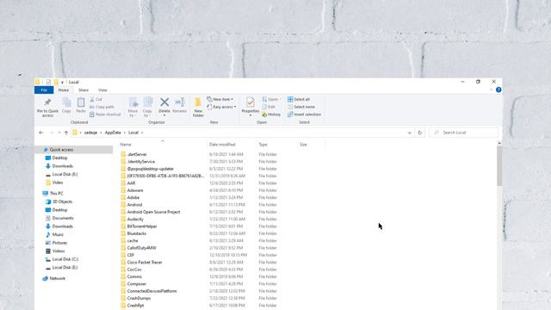Screen dimensions: 551x310
Task: Open Pictures in navigation pane
Action: click(56, 243)
